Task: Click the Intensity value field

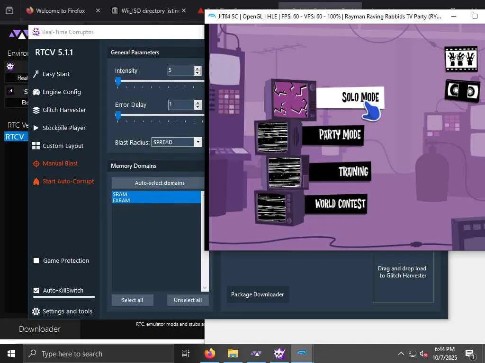Action: (x=180, y=71)
